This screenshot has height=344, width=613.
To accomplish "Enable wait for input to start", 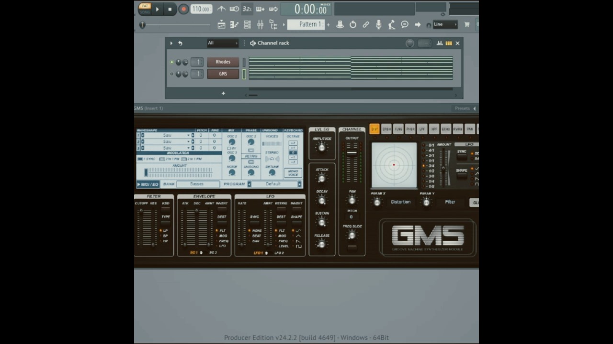I will coord(234,9).
